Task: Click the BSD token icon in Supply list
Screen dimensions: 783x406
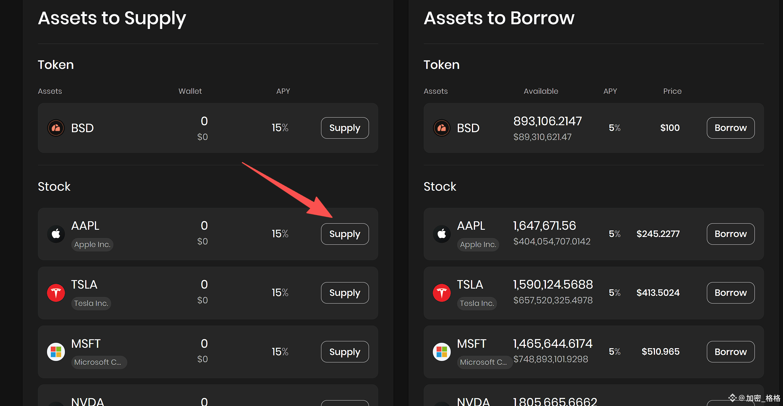Action: point(56,128)
